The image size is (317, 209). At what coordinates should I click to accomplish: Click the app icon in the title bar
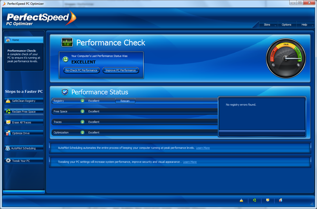[x=4, y=4]
